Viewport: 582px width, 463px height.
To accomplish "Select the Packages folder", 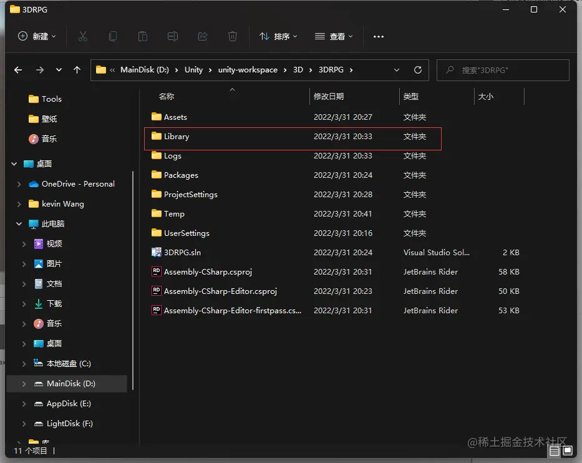I will (181, 175).
